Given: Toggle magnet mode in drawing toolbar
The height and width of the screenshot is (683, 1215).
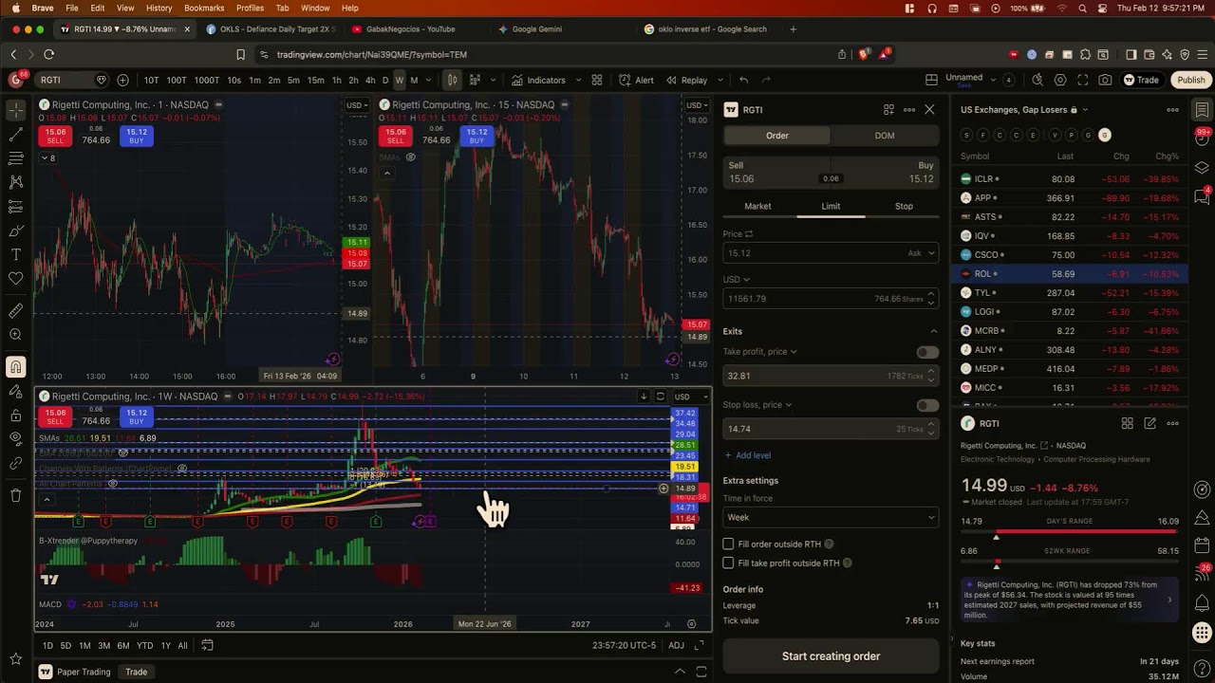Looking at the screenshot, I should pyautogui.click(x=16, y=367).
